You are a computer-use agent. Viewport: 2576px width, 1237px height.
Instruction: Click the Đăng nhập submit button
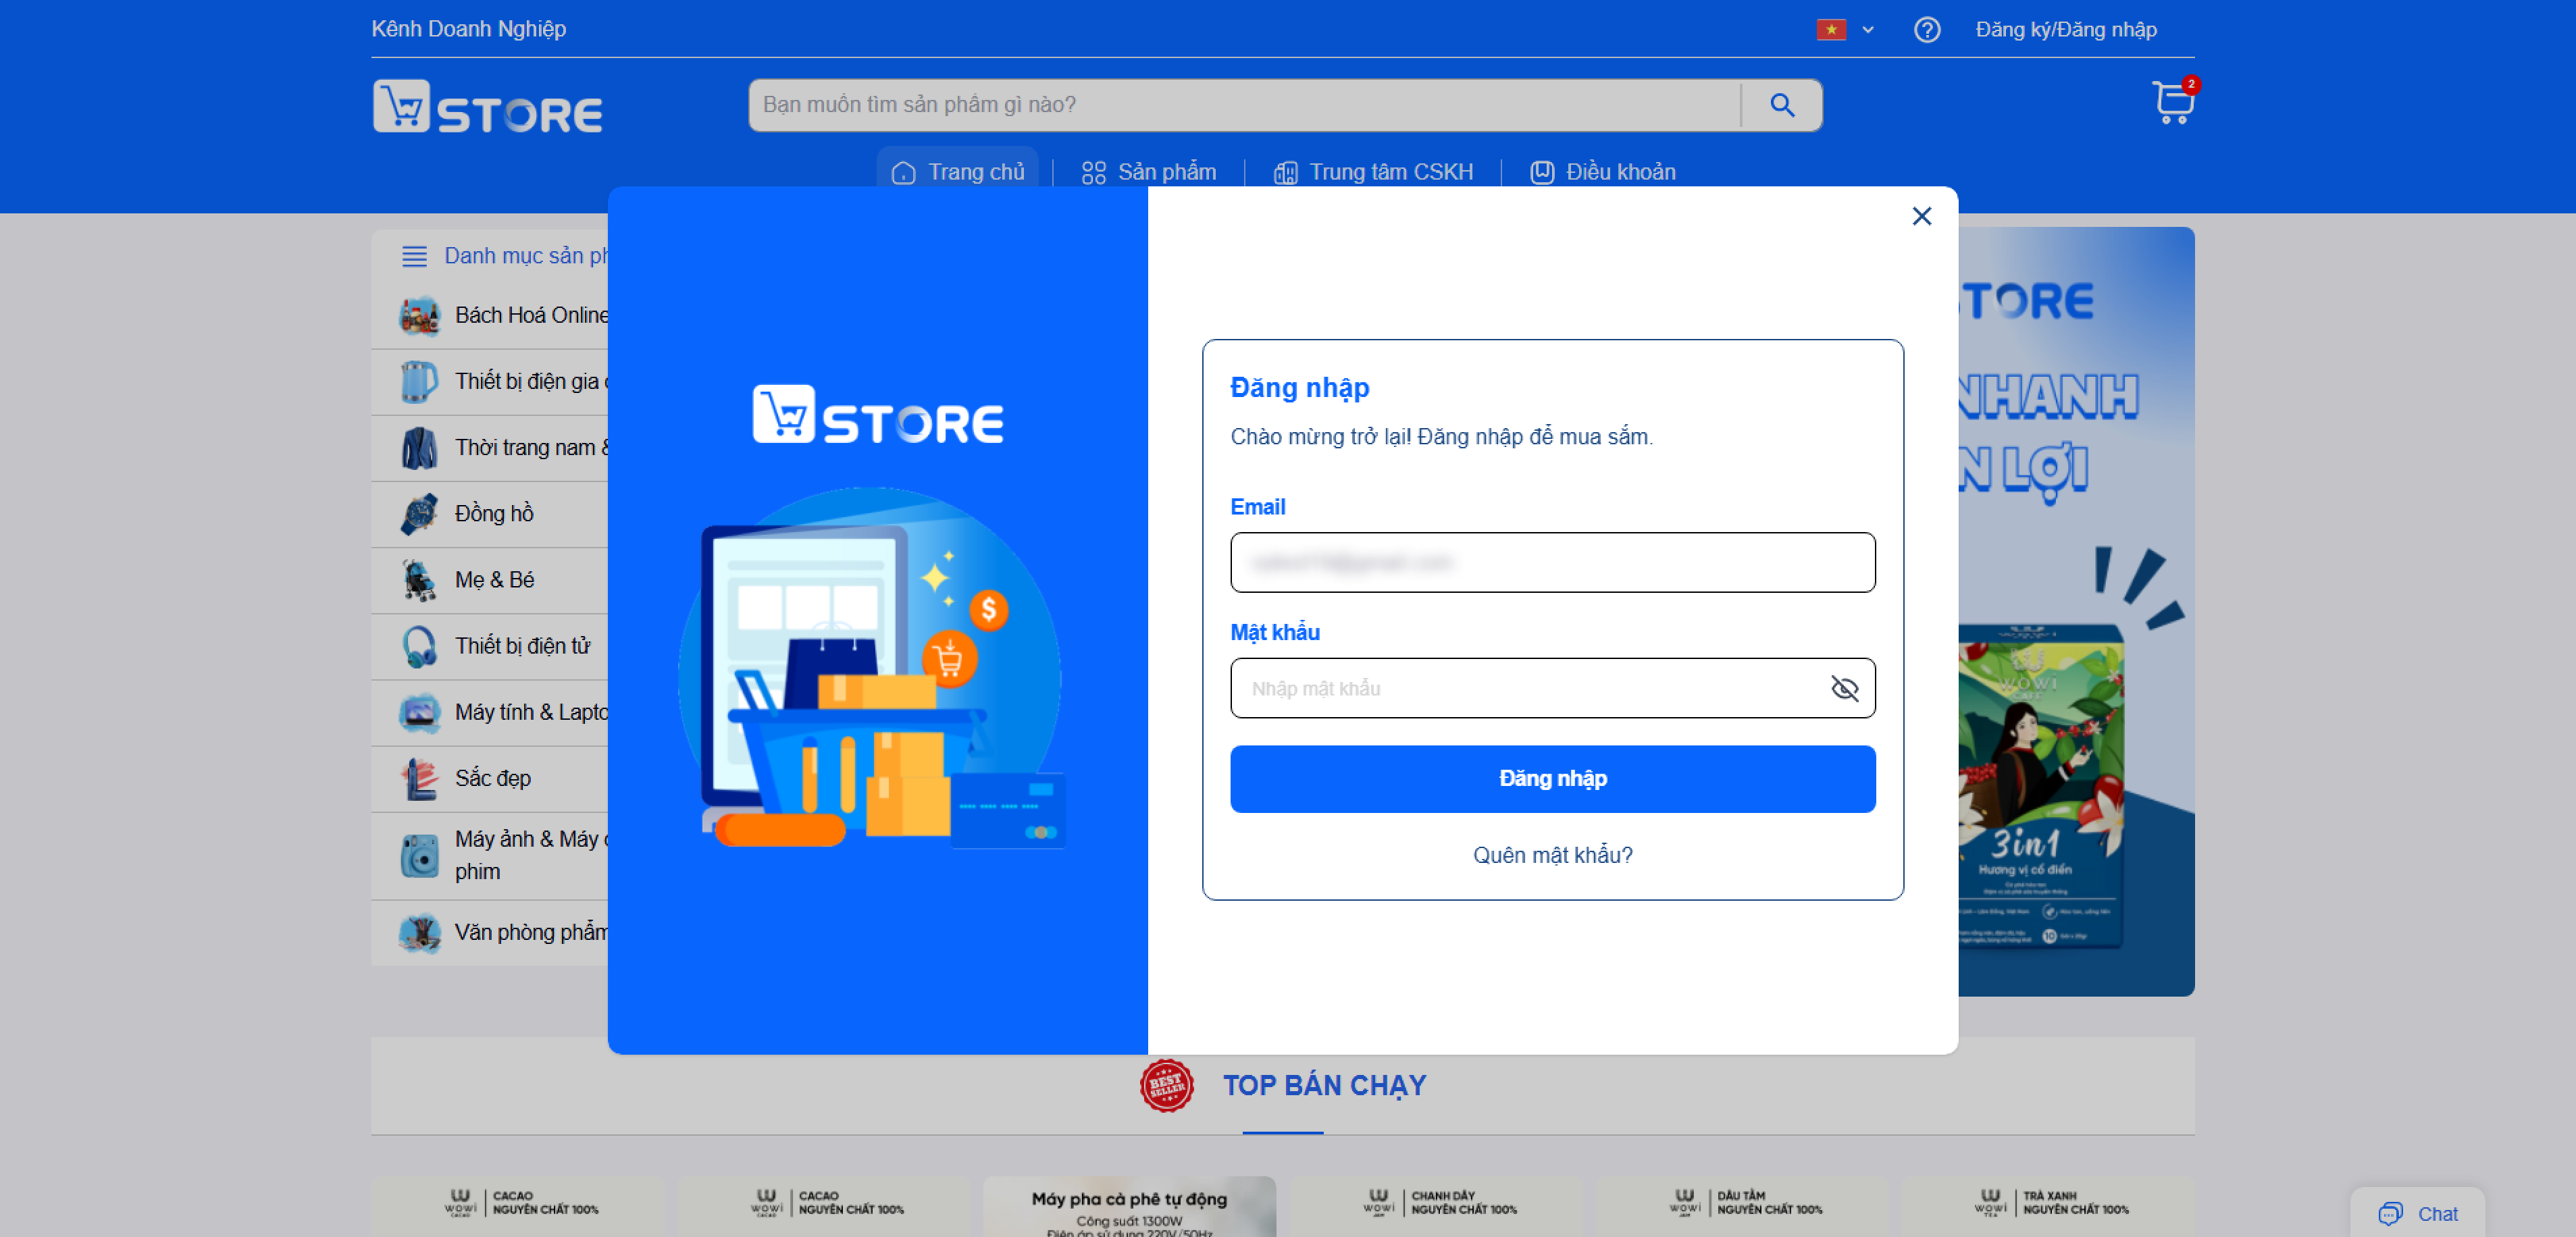coord(1552,778)
